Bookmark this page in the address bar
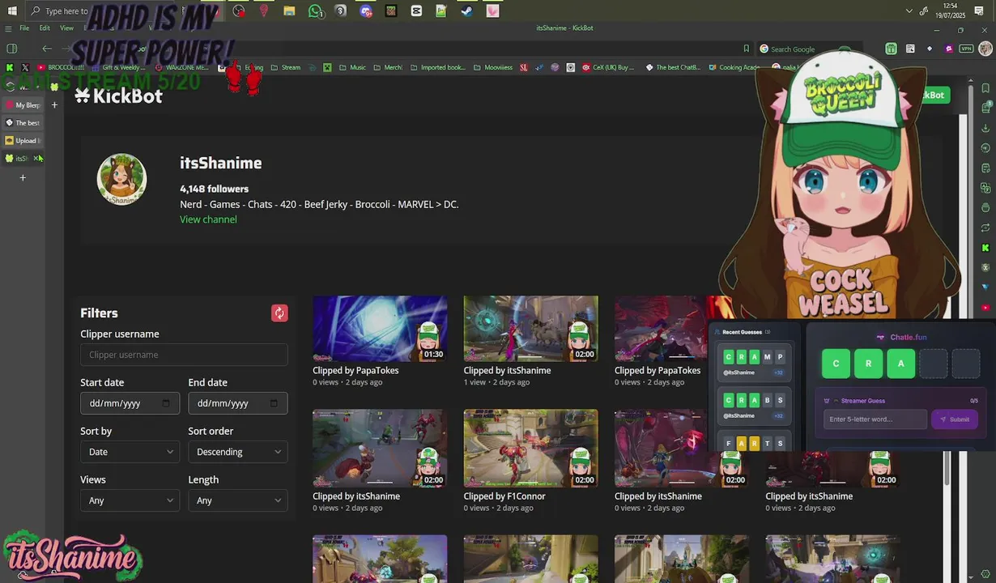 point(746,49)
